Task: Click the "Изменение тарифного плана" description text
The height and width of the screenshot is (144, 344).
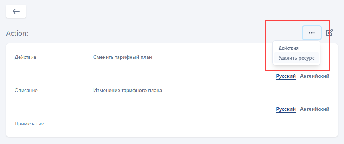Action: tap(127, 90)
